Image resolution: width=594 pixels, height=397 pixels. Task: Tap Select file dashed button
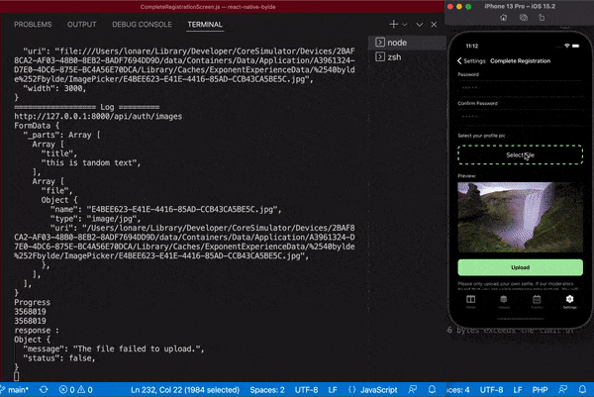tap(520, 154)
